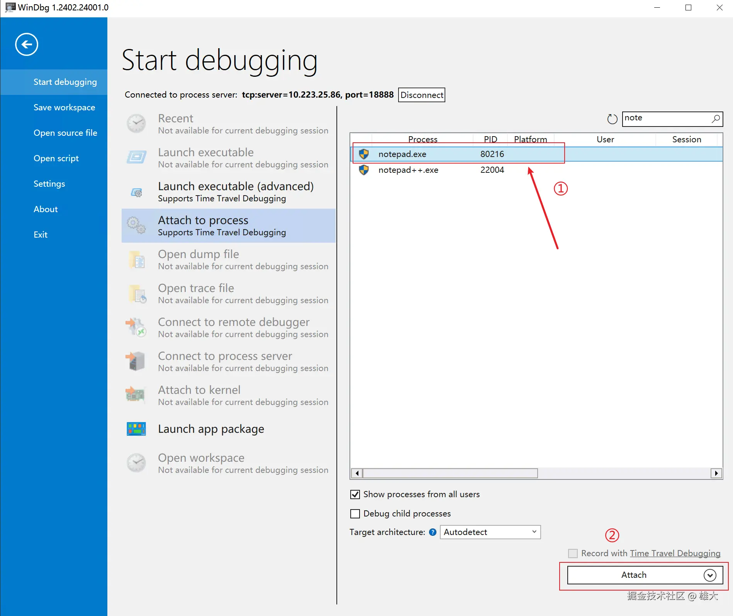Click the shield icon beside notepad.exe
This screenshot has height=616, width=733.
click(x=364, y=154)
